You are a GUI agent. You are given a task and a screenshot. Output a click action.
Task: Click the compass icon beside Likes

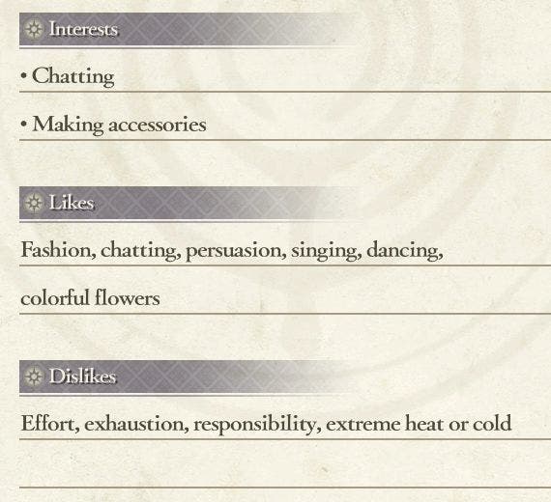pos(34,203)
